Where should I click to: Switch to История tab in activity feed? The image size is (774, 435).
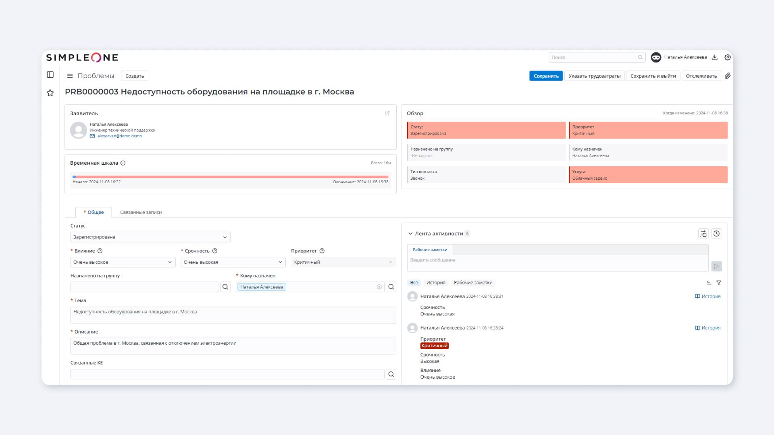pos(435,282)
